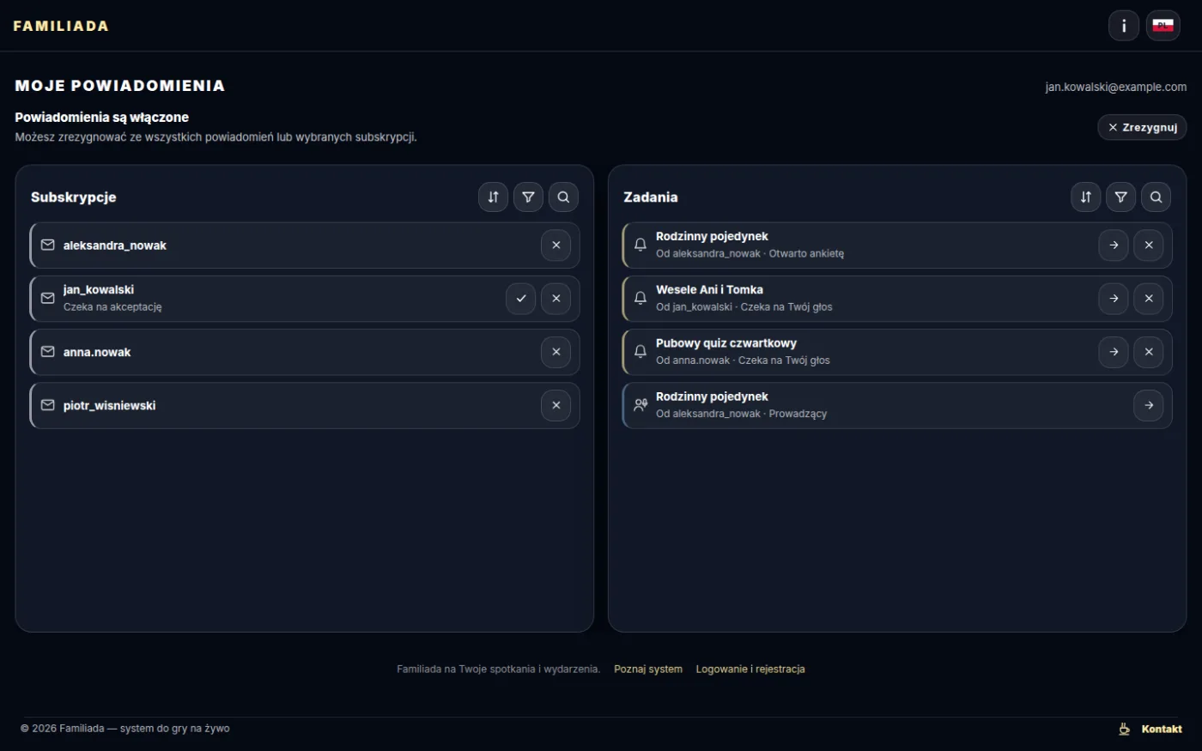Viewport: 1202px width, 751px height.
Task: Open Pubowy quiz czwartkowy task arrow
Action: tap(1114, 352)
